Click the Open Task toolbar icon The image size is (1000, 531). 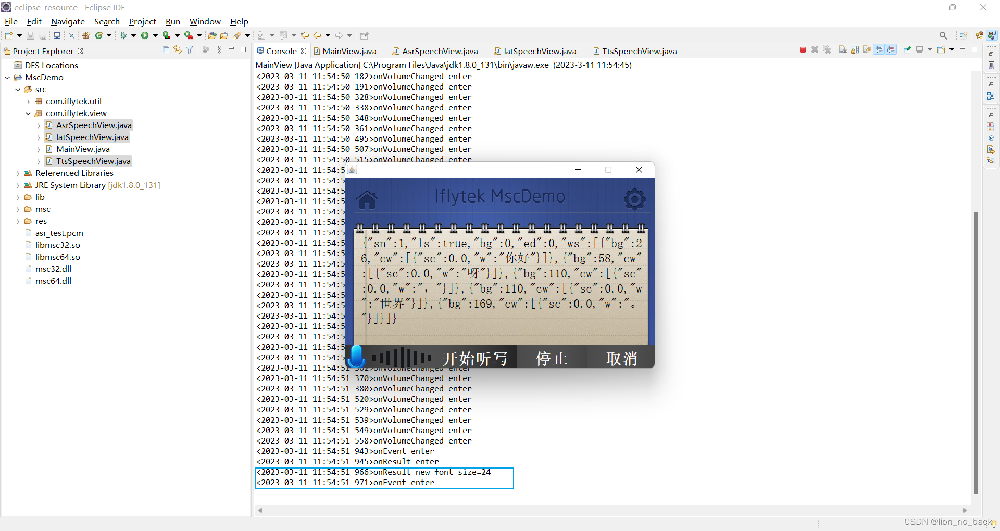tap(224, 35)
